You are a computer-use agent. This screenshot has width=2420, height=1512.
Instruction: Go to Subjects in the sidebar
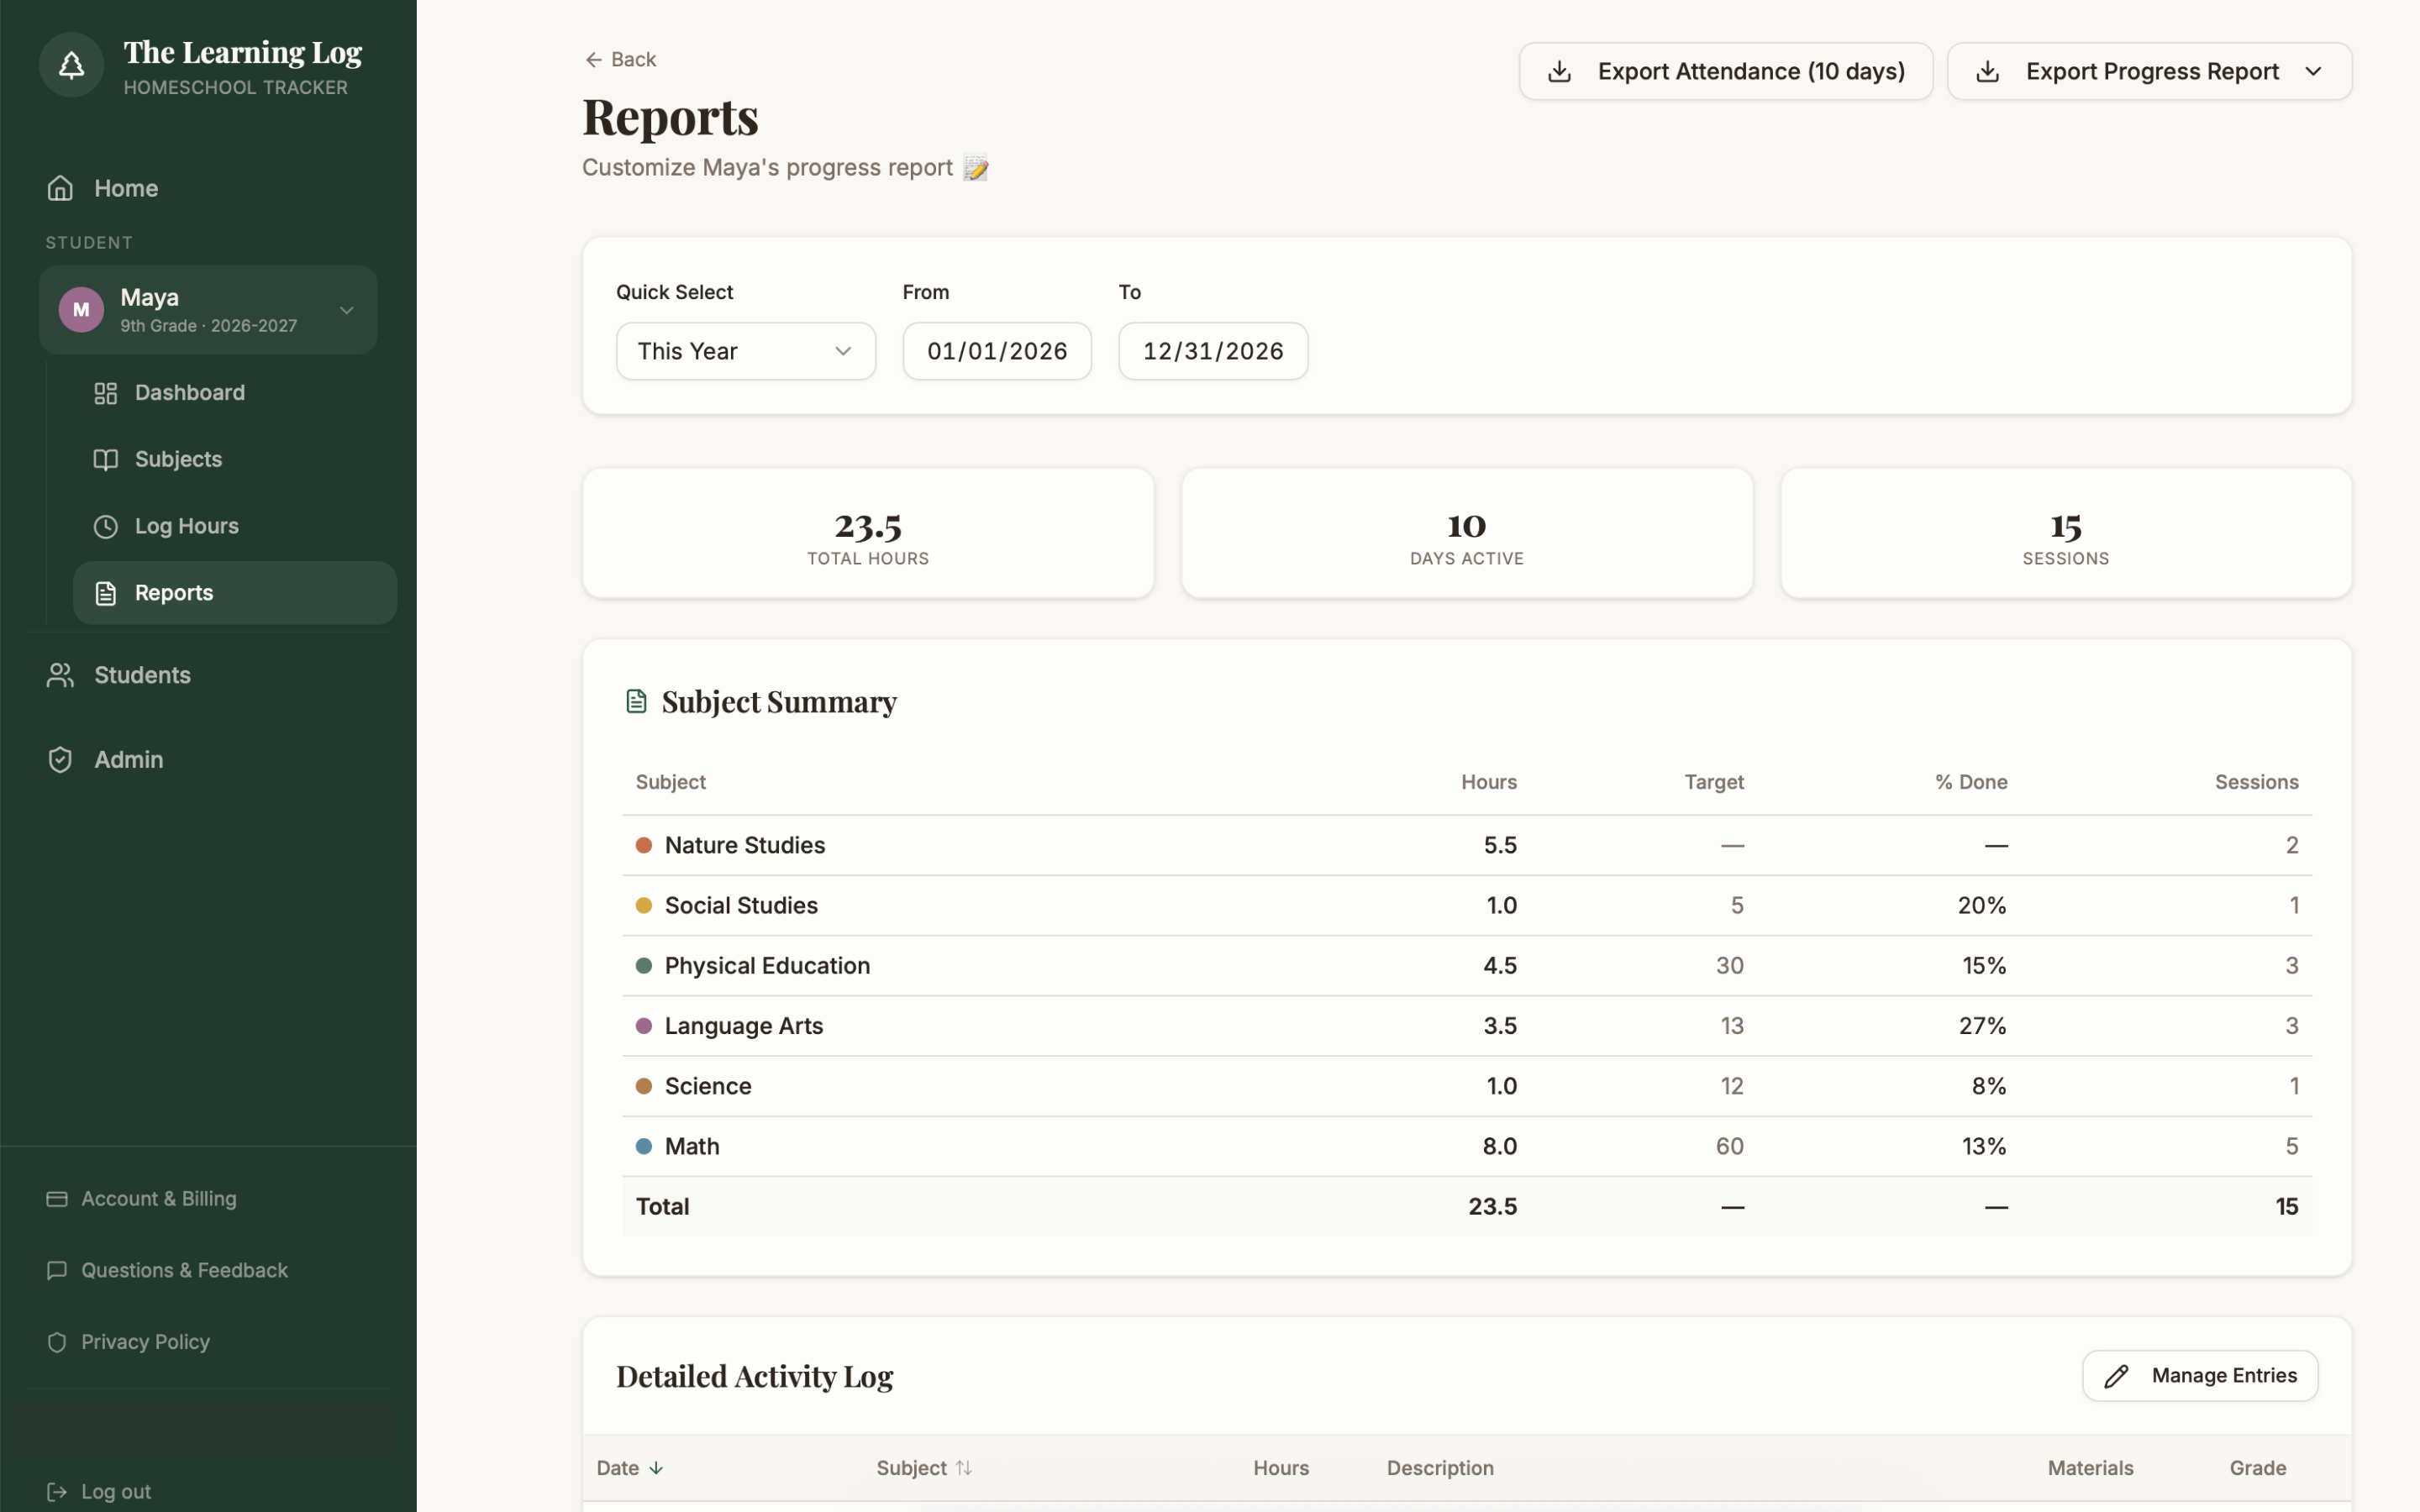(235, 459)
